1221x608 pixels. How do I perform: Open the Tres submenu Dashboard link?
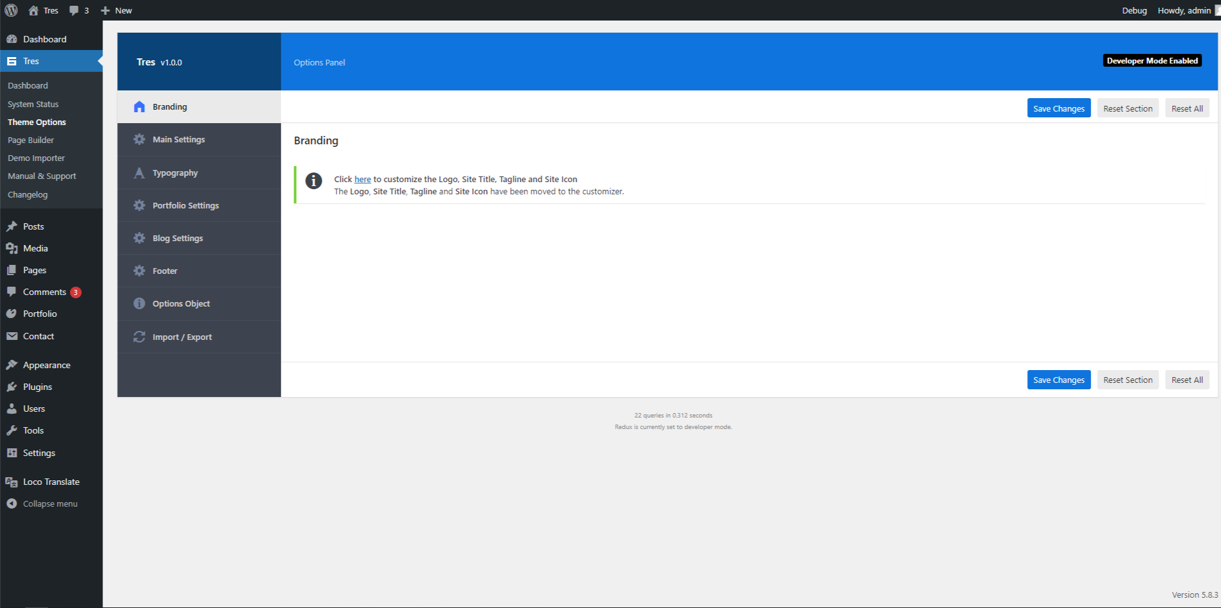point(28,85)
